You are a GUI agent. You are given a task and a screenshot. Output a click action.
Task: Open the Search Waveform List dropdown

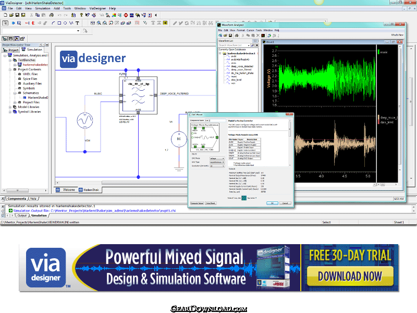point(249,45)
